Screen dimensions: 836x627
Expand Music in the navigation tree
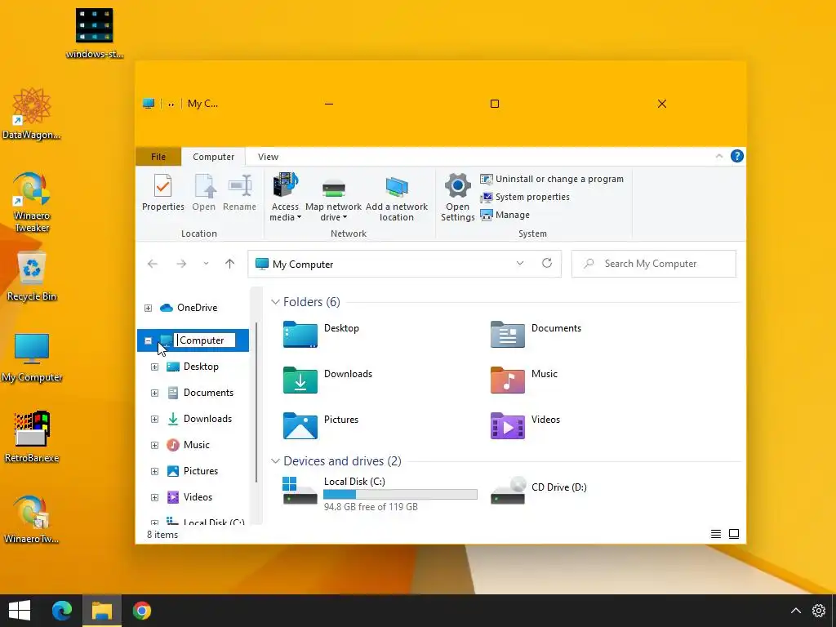click(154, 445)
